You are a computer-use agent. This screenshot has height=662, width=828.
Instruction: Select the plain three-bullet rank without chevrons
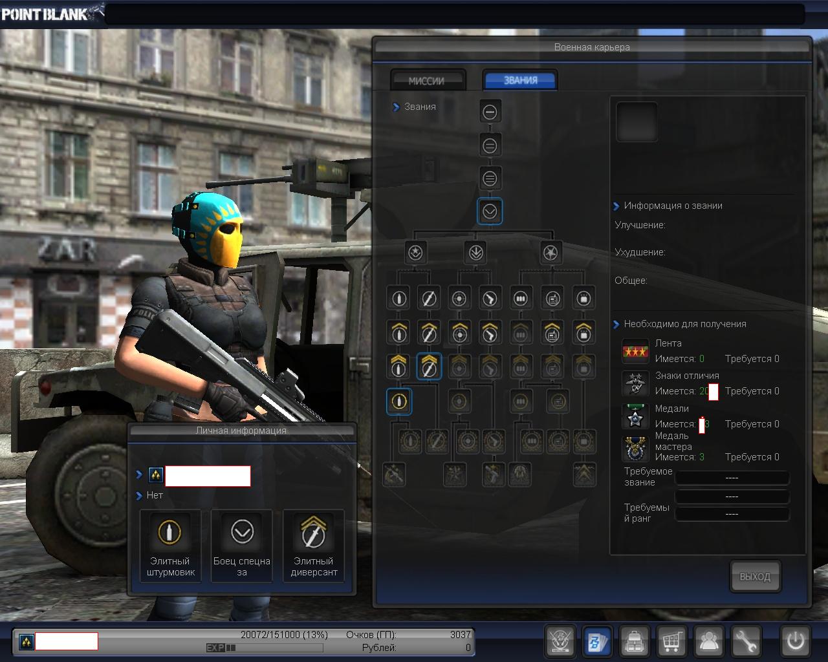(520, 299)
